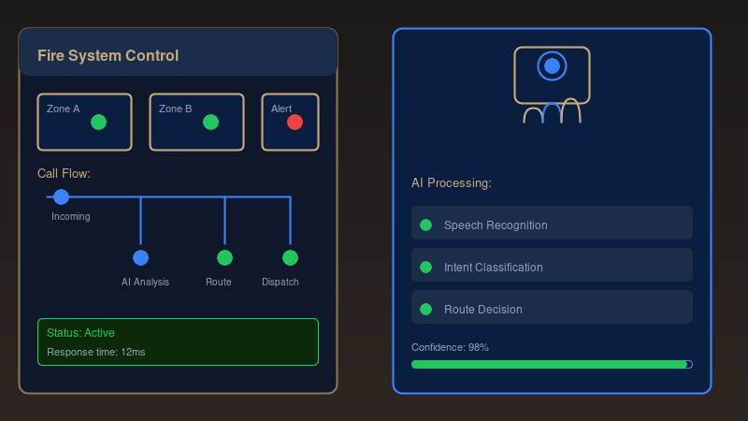Click the green Zone B status indicator
The image size is (748, 421).
click(210, 123)
